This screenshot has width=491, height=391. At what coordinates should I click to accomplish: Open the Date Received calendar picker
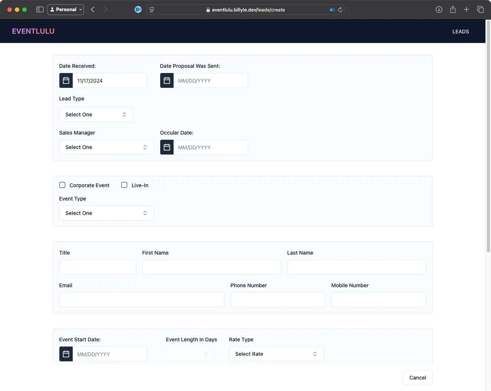[x=66, y=80]
